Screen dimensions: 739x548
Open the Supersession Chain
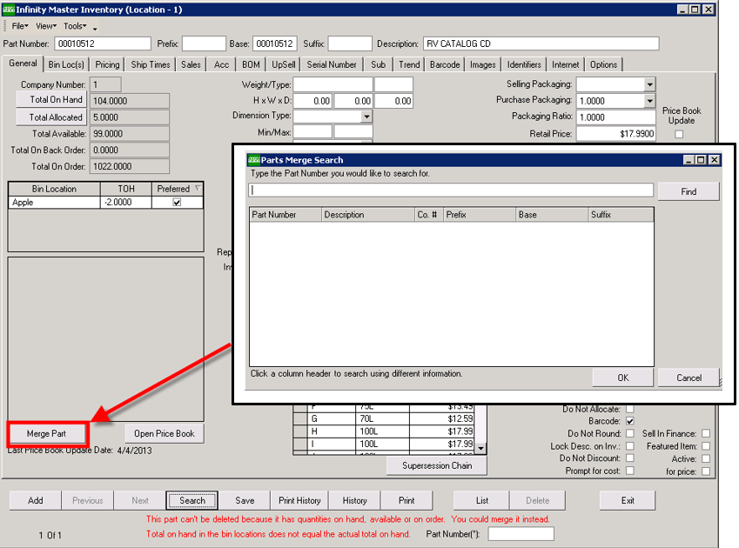tap(436, 466)
